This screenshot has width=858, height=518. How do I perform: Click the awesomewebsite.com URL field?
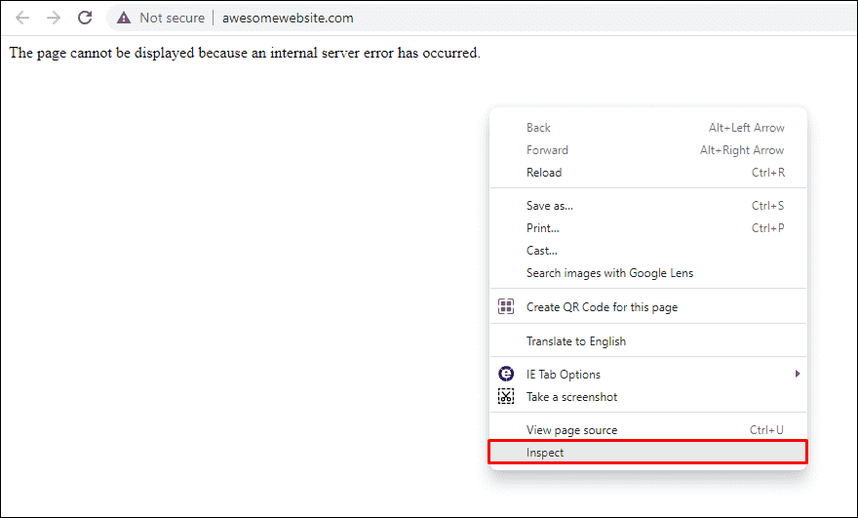288,19
